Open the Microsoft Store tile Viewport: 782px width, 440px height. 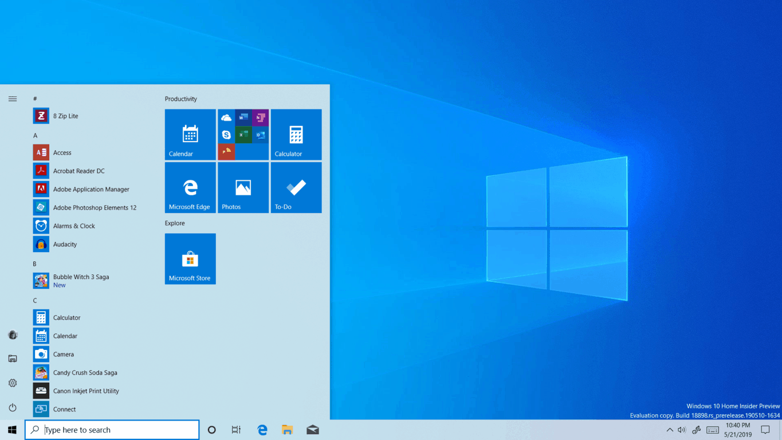[x=190, y=259]
